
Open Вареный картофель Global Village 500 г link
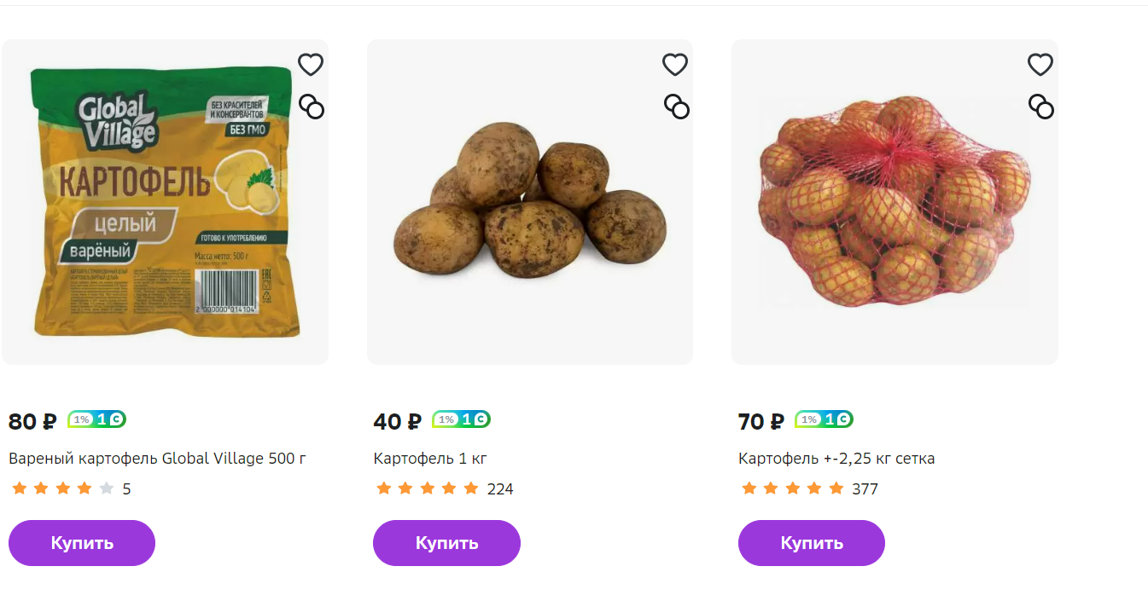[157, 459]
